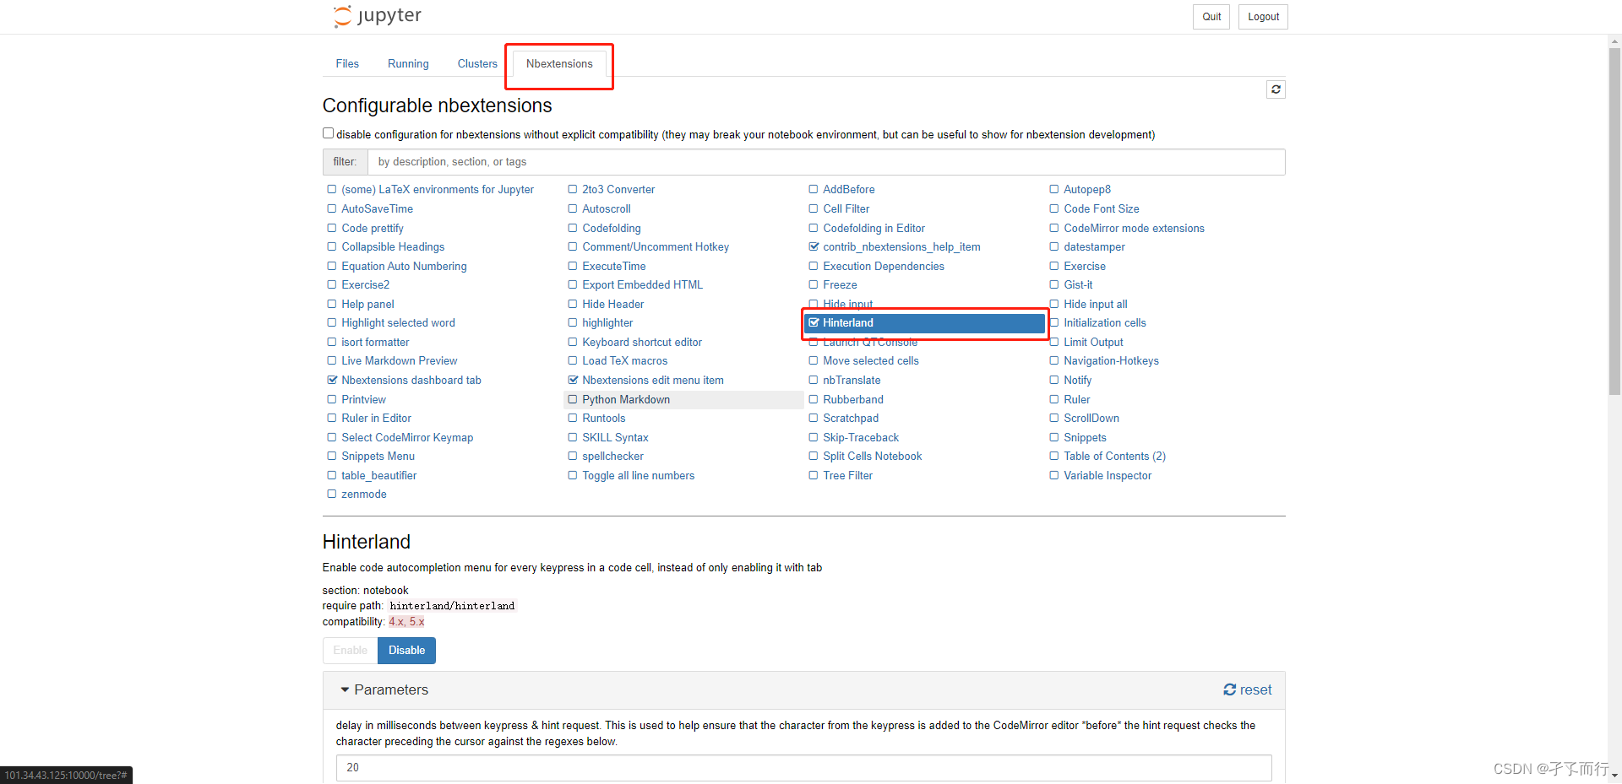Viewport: 1622px width, 784px height.
Task: Click the filter input field
Action: click(x=826, y=162)
